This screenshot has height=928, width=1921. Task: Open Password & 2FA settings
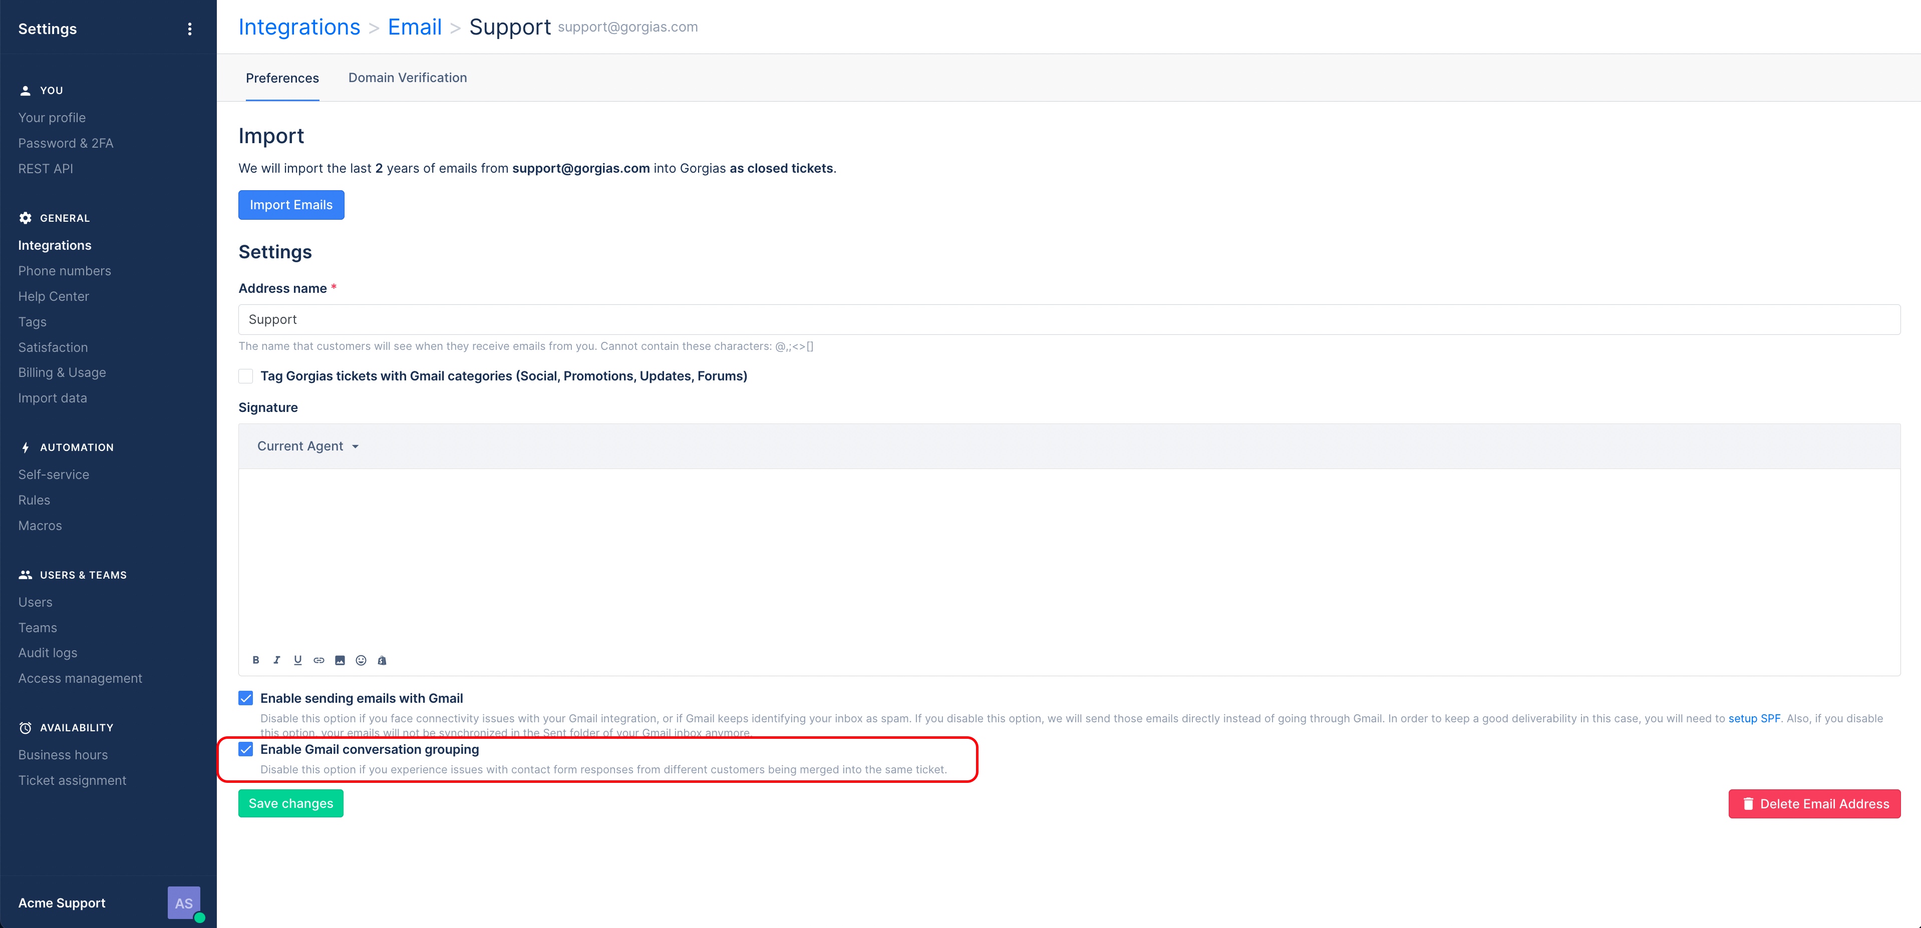click(x=66, y=143)
